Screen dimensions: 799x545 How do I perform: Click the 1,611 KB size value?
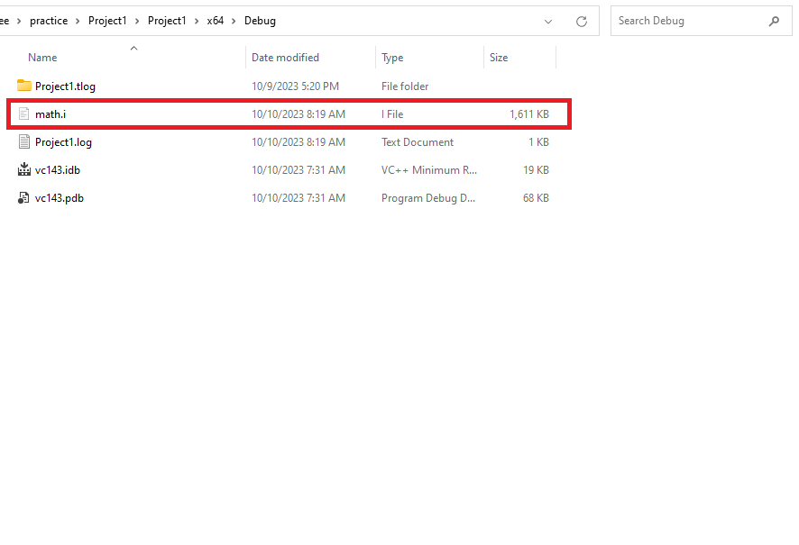click(x=529, y=114)
